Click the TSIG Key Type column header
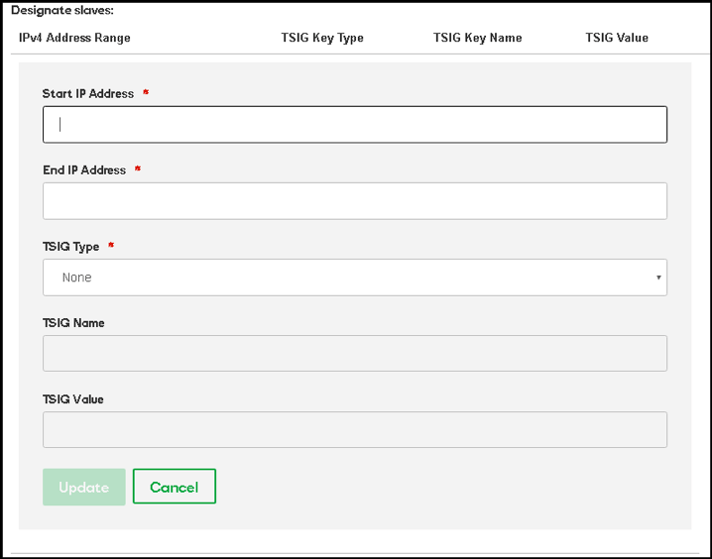The image size is (712, 559). pos(322,38)
